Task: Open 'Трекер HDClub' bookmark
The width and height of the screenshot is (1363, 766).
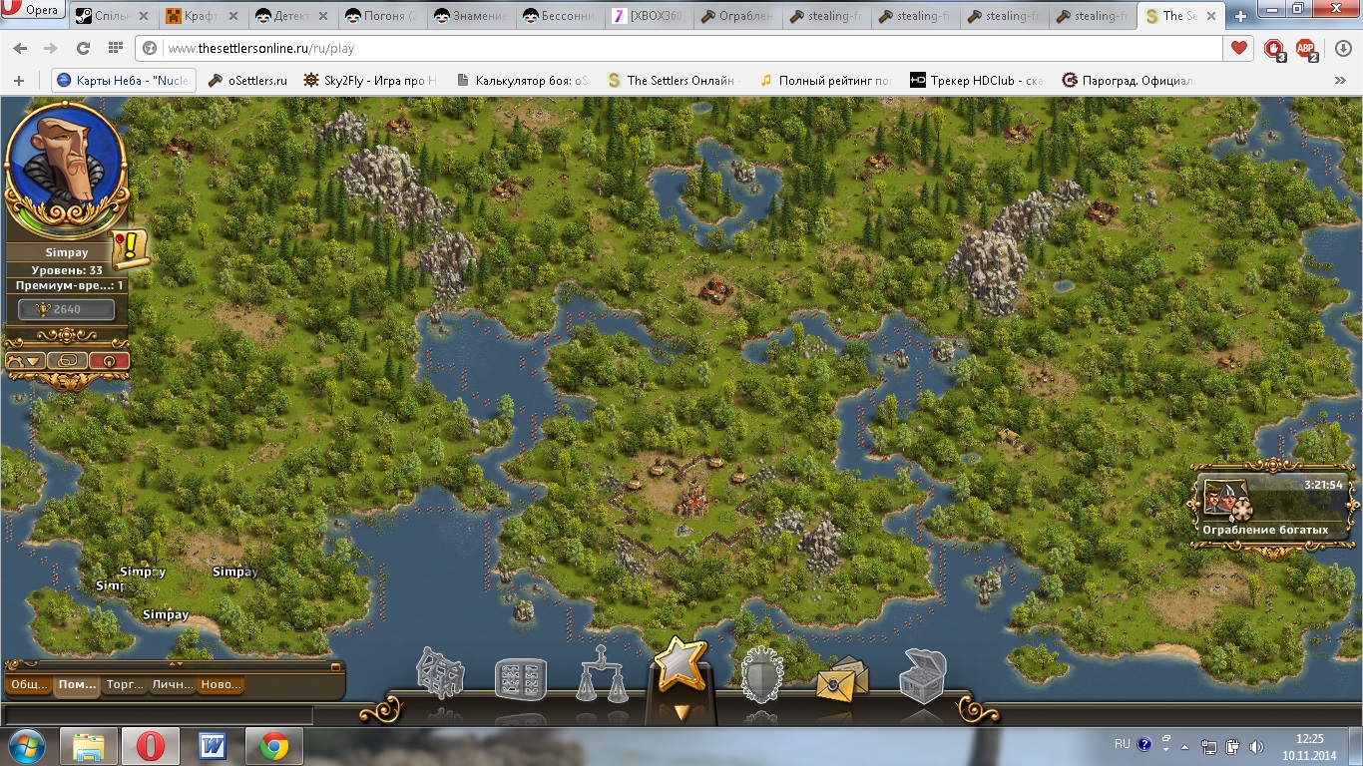Action: [x=977, y=80]
